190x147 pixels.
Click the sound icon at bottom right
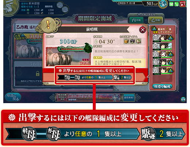[183, 99]
